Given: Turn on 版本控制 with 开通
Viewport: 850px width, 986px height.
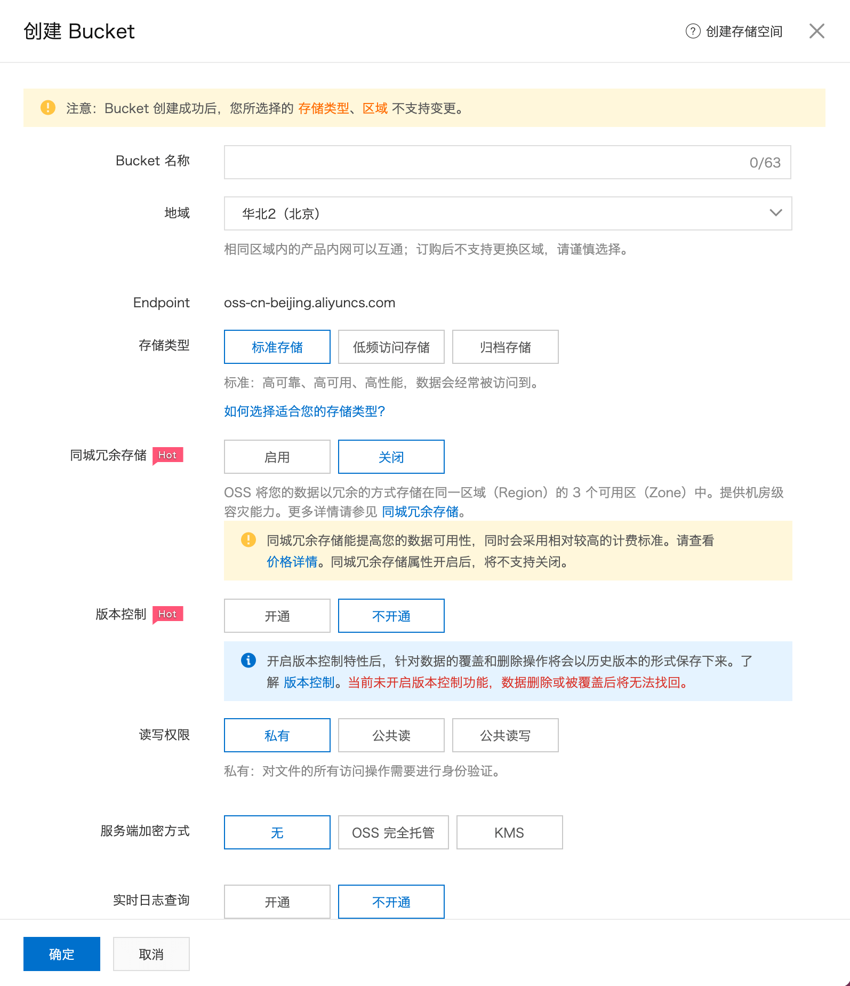Looking at the screenshot, I should tap(277, 616).
